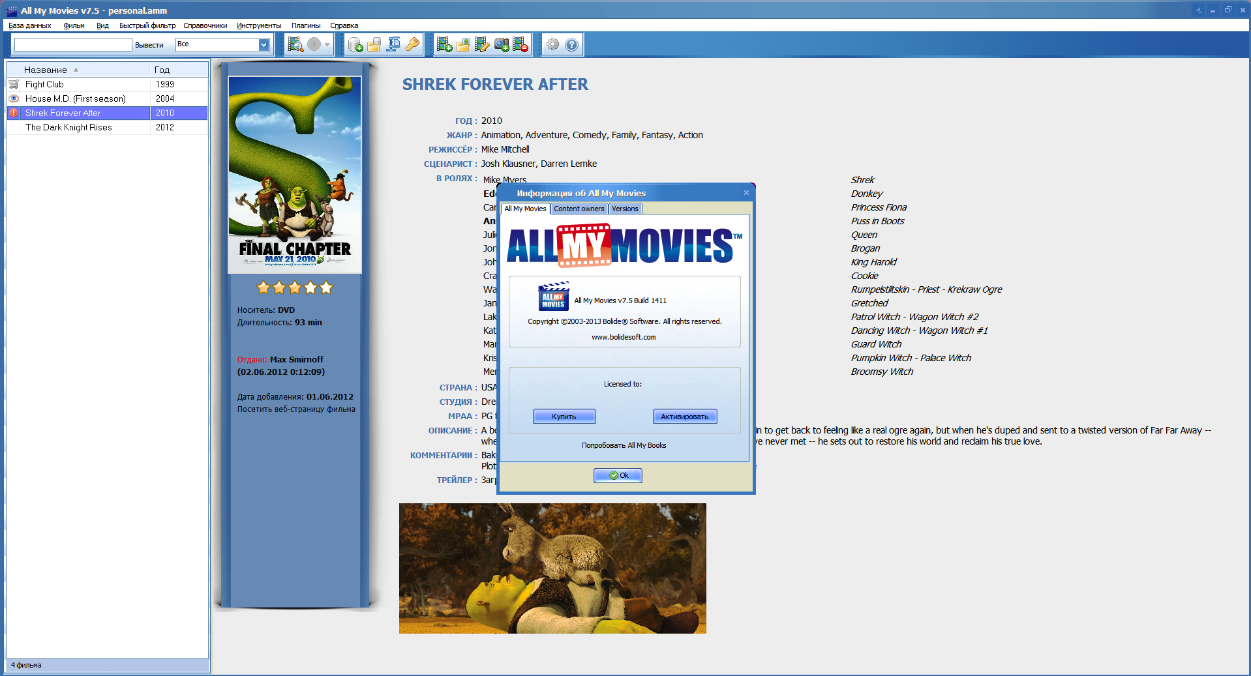1251x676 pixels.
Task: Click the 'SHREK FOREVER AFTER' title heading
Action: [495, 84]
